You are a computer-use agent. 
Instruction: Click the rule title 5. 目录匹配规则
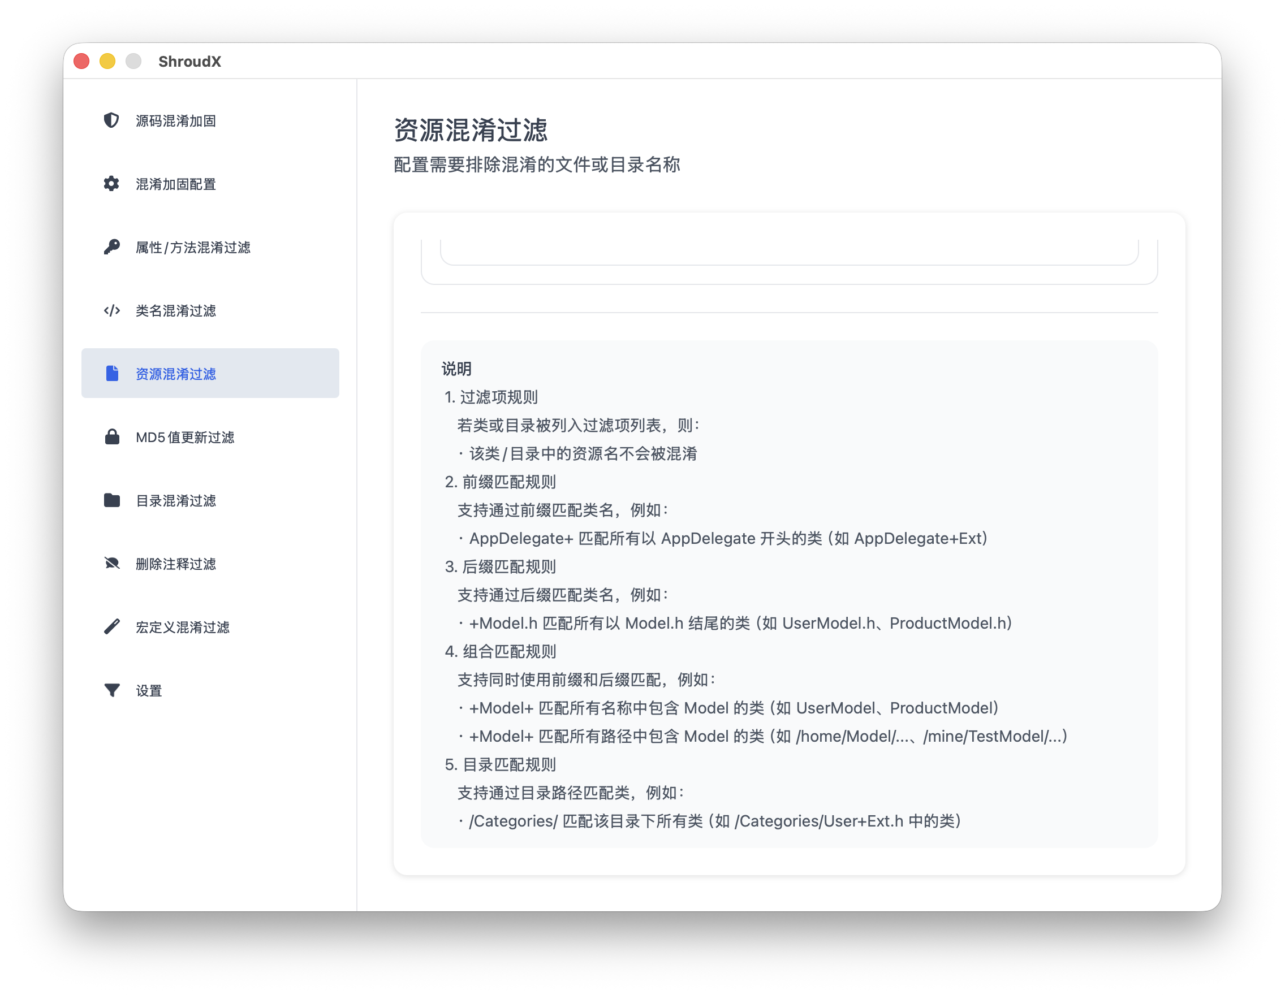pos(500,764)
